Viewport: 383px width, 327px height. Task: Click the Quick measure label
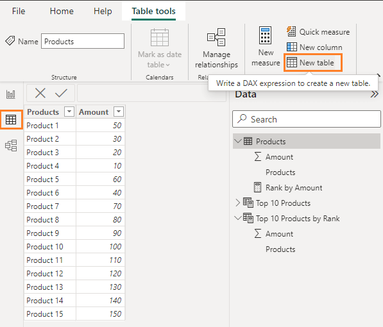tap(325, 32)
